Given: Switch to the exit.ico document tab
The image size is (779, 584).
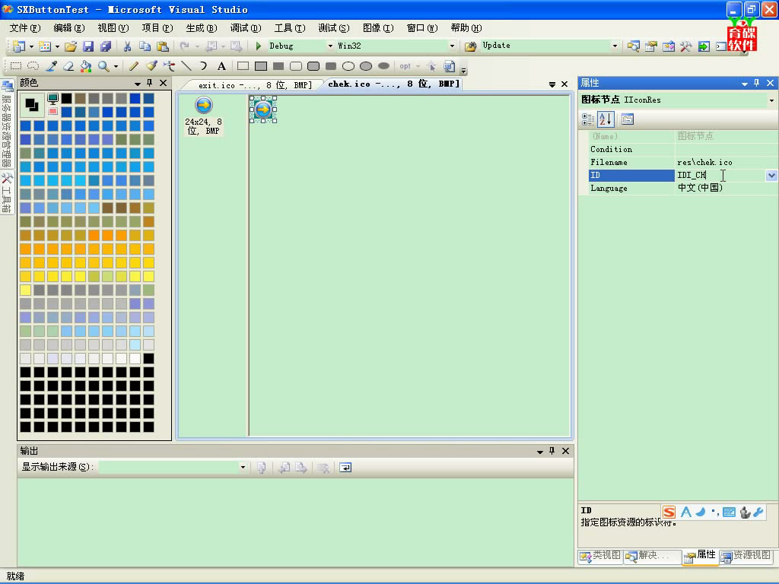Looking at the screenshot, I should pos(254,85).
